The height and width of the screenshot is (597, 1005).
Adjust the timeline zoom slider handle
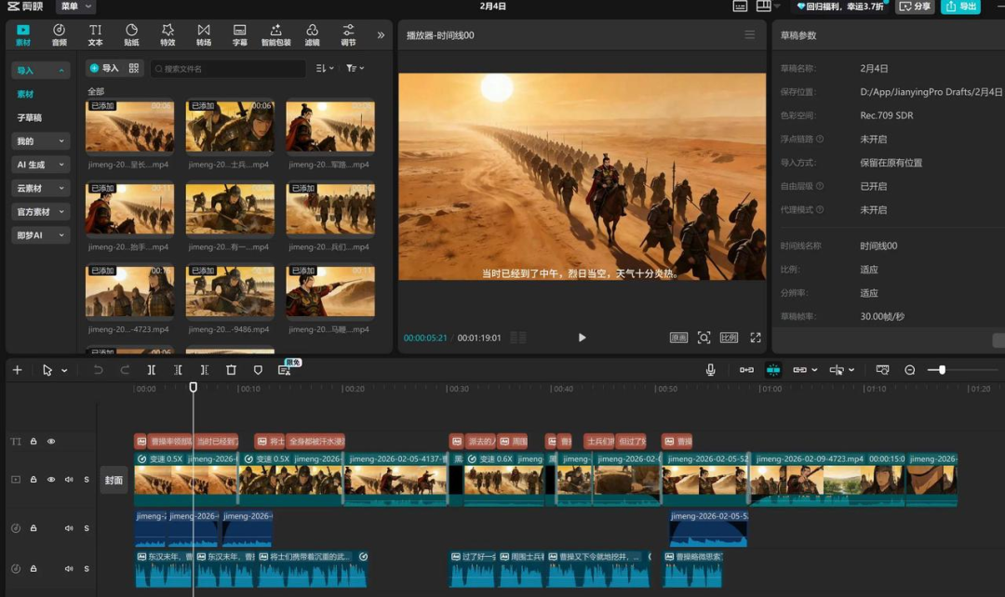[x=942, y=369]
